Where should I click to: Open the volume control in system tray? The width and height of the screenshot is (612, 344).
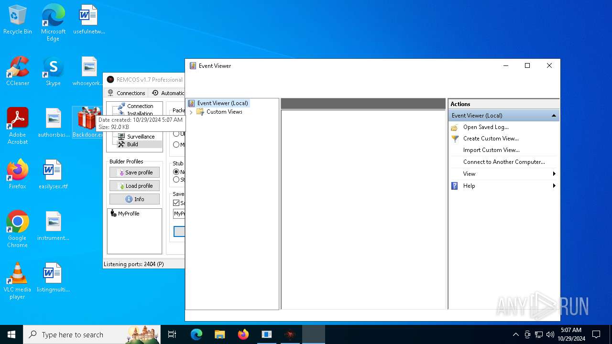click(550, 334)
